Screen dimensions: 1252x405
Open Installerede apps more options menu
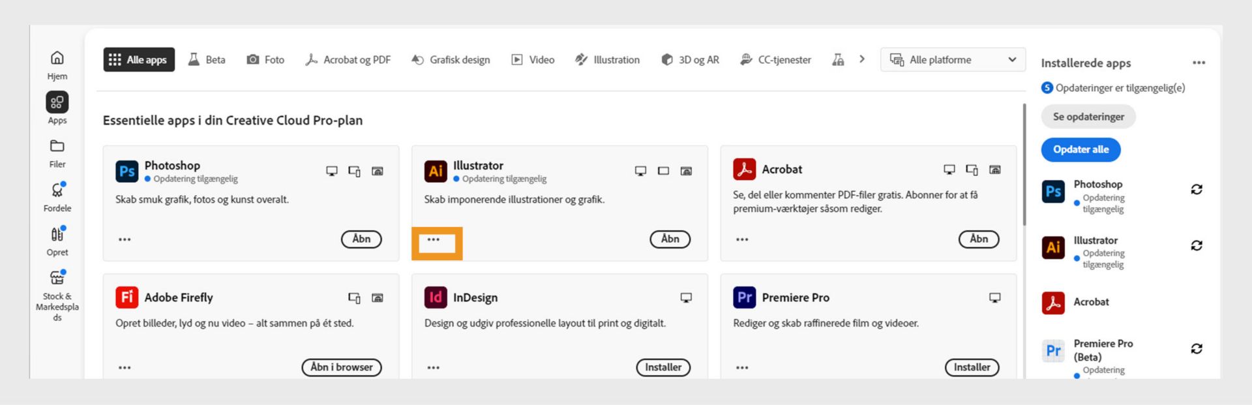point(1199,63)
